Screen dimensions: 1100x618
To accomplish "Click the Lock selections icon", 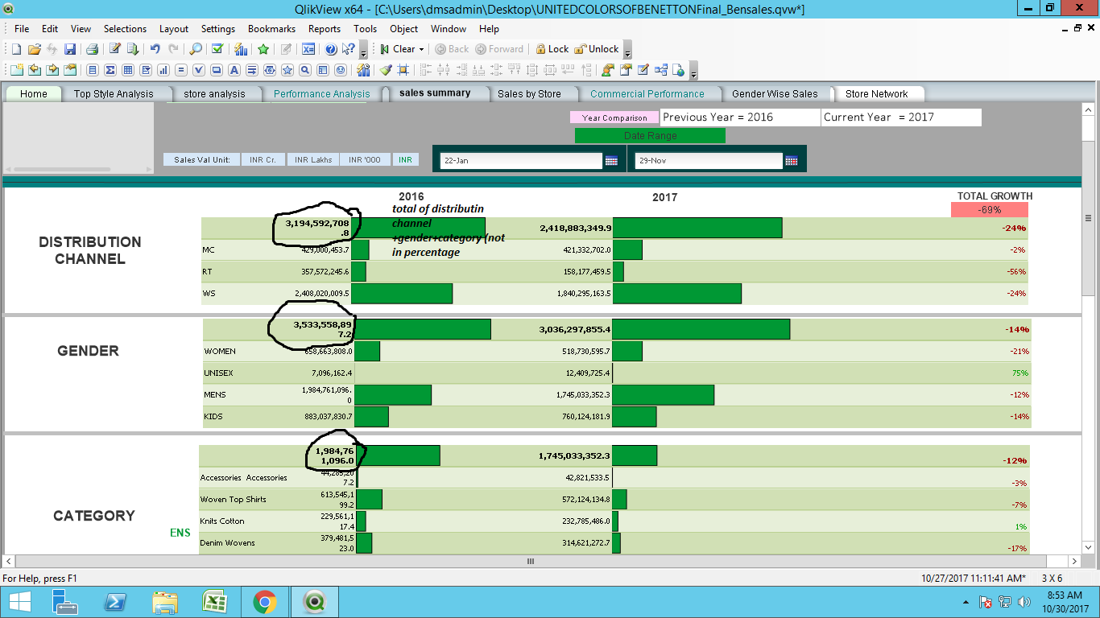I will (552, 49).
